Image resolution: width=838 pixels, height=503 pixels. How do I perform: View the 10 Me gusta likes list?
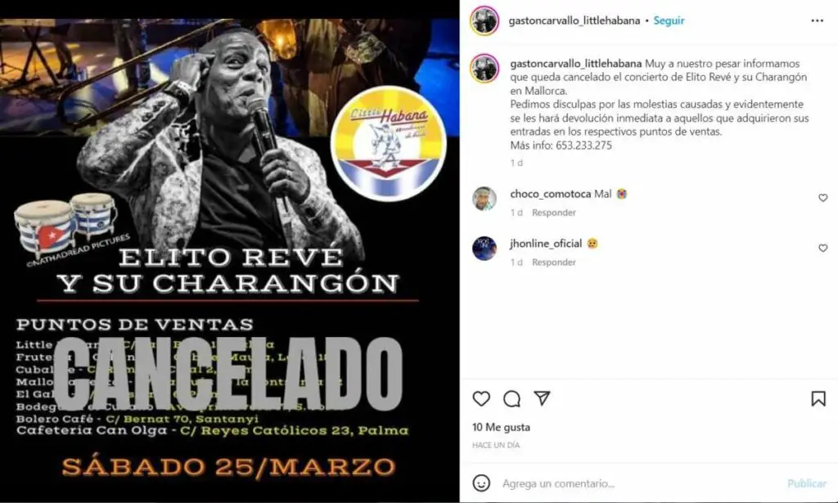(501, 427)
